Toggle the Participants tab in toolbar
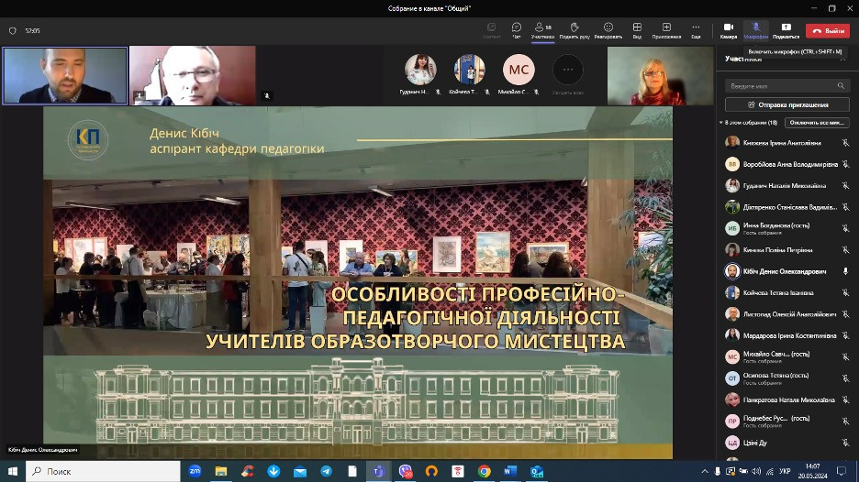Viewport: 859px width, 482px height. 542,30
